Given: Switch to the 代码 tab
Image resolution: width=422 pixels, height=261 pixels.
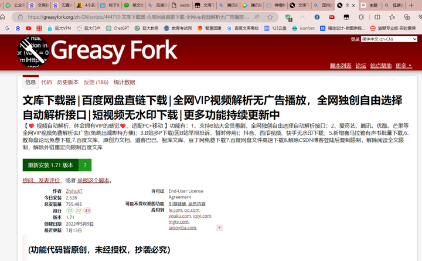Looking at the screenshot, I should [46, 82].
